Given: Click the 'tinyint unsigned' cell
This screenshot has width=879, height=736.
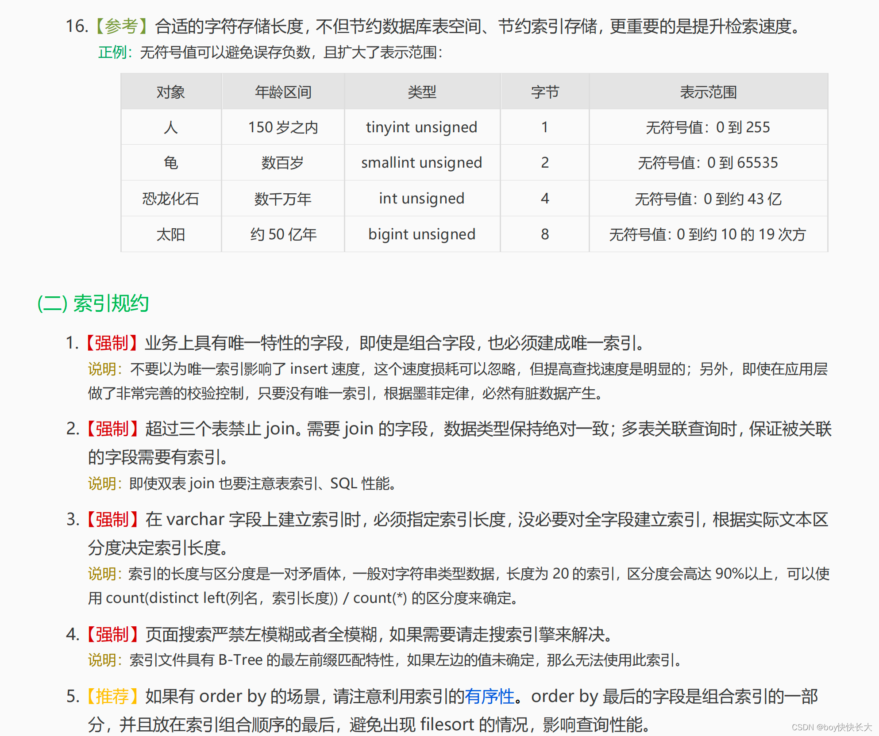Looking at the screenshot, I should pos(422,127).
